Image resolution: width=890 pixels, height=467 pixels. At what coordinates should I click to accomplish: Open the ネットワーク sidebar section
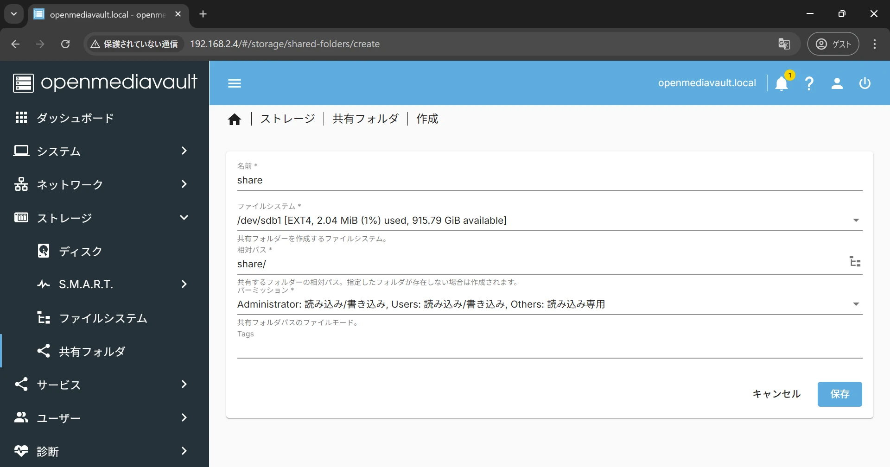click(x=105, y=184)
